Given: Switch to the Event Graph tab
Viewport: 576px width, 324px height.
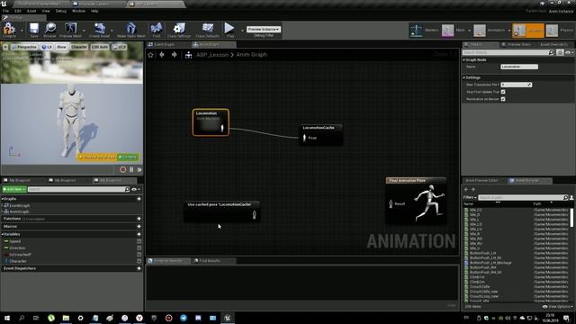Looking at the screenshot, I should click(164, 44).
